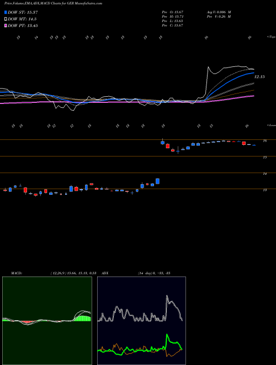Click the chart title mentioning MunafaSutra.com
Screen dimensions: 276x365
(53, 3)
